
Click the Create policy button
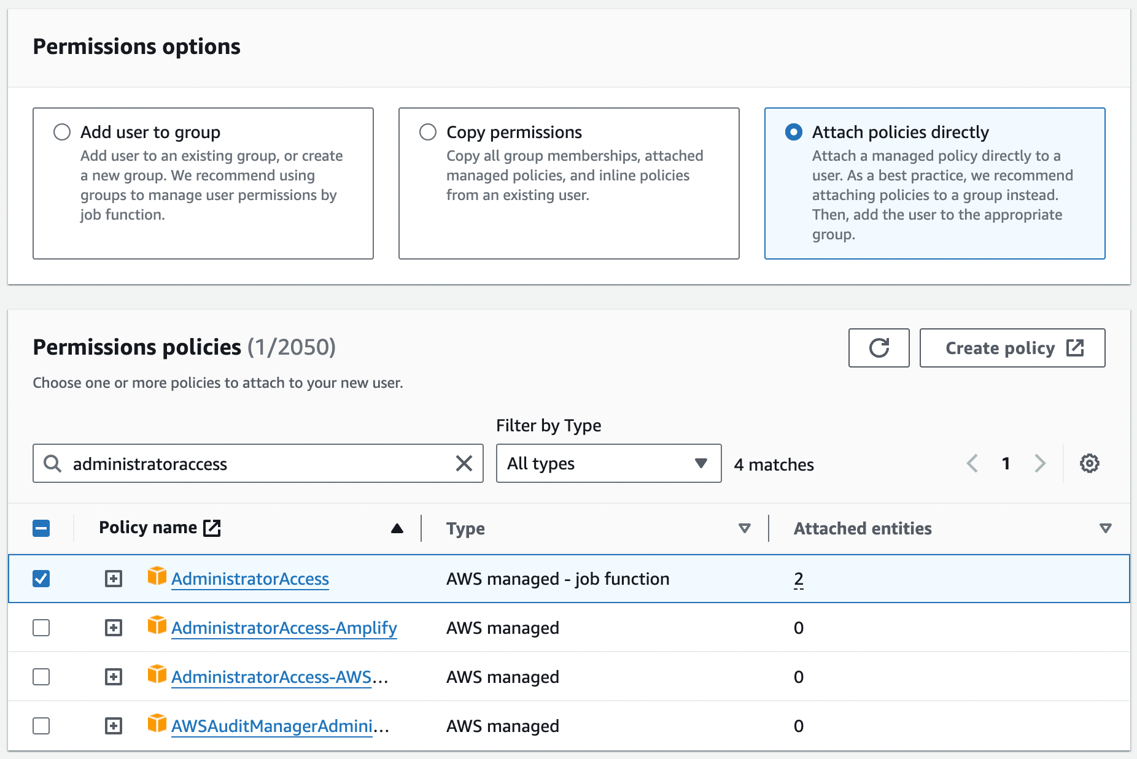click(x=1012, y=348)
